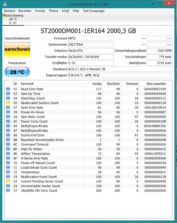Image resolution: width=177 pixels, height=223 pixels.
Task: Open the Help menu
Action: [x=76, y=11]
